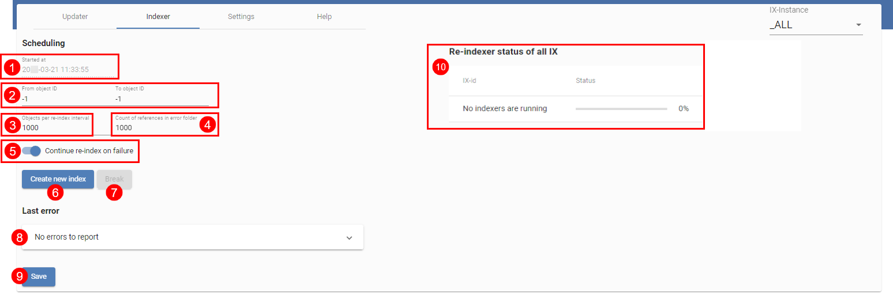Click the Break button
The height and width of the screenshot is (299, 893).
click(114, 179)
